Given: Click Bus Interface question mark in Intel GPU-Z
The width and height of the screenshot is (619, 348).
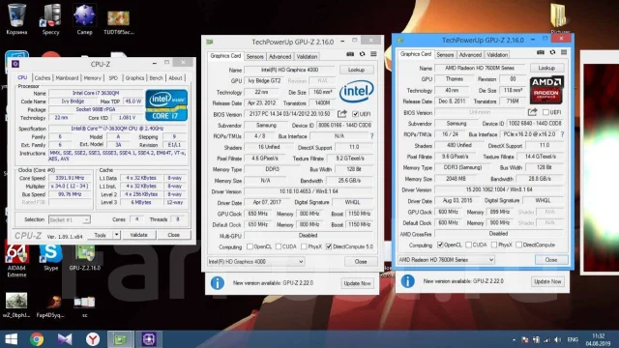Looking at the screenshot, I should [x=371, y=136].
